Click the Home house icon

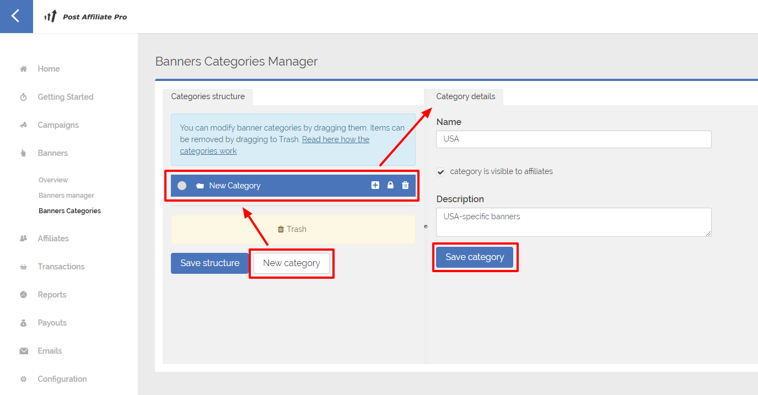point(23,69)
